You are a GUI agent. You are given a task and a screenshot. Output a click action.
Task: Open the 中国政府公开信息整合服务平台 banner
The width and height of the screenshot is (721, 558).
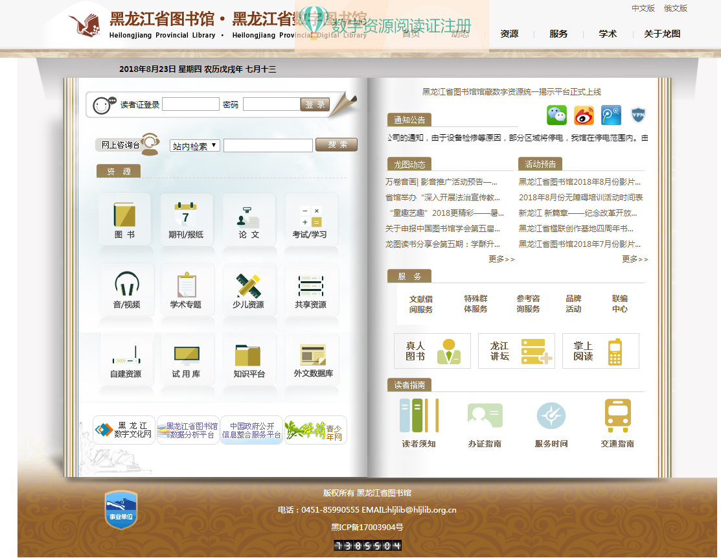pos(251,430)
